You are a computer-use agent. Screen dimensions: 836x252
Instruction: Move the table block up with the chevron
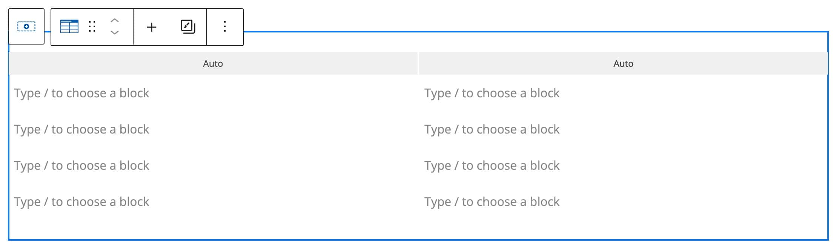click(115, 21)
